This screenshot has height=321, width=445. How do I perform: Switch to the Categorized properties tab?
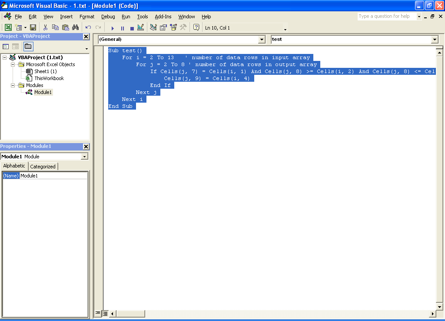click(43, 167)
